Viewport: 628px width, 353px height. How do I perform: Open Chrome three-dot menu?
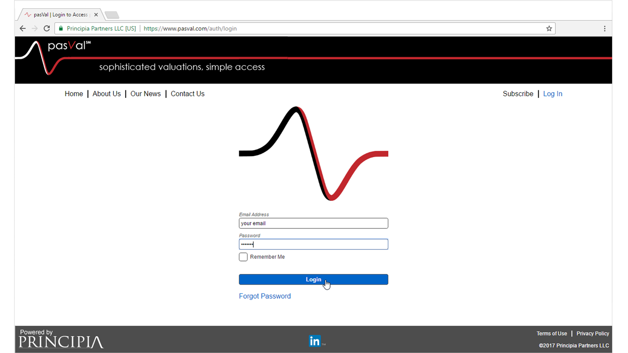click(x=604, y=28)
